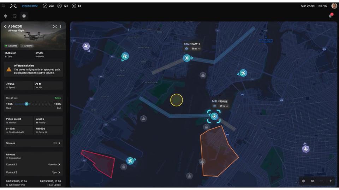Click the flight timeline progress marker
This screenshot has height=190, width=339.
26,104
